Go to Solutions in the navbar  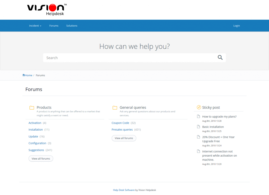click(x=72, y=26)
